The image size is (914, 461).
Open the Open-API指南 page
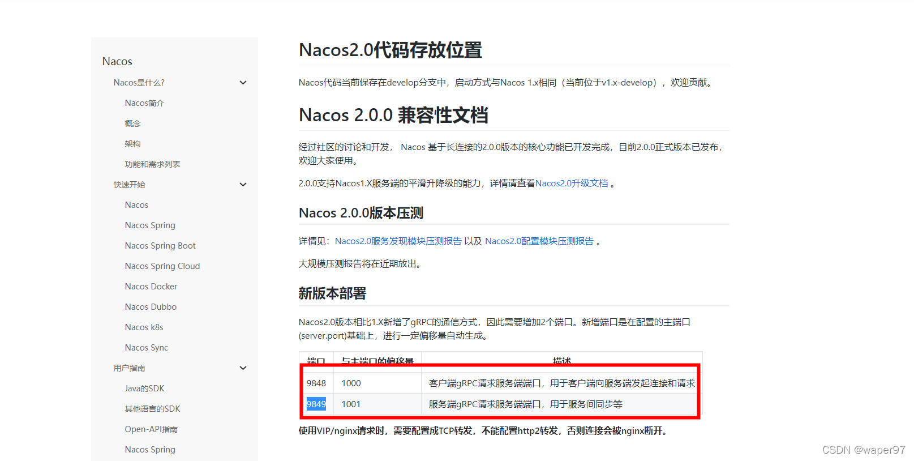coord(151,429)
